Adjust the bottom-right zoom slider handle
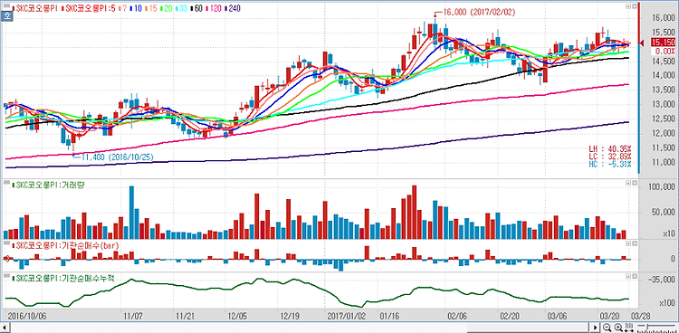The image size is (679, 333). click(x=647, y=327)
